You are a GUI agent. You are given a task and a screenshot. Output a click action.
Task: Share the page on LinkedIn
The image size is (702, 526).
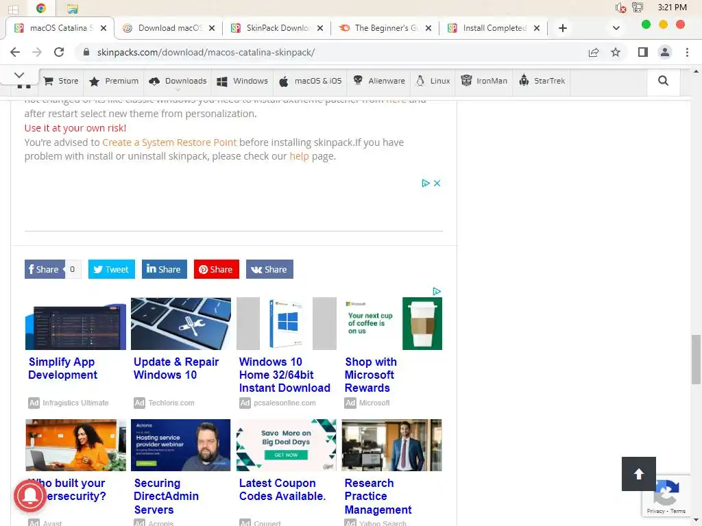point(165,269)
